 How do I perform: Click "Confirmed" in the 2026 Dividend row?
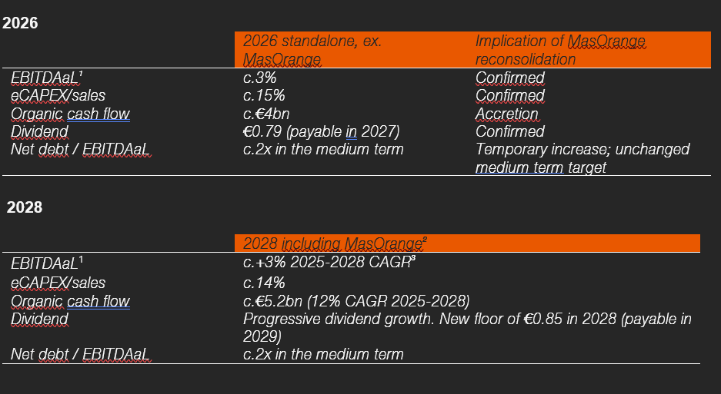click(509, 131)
